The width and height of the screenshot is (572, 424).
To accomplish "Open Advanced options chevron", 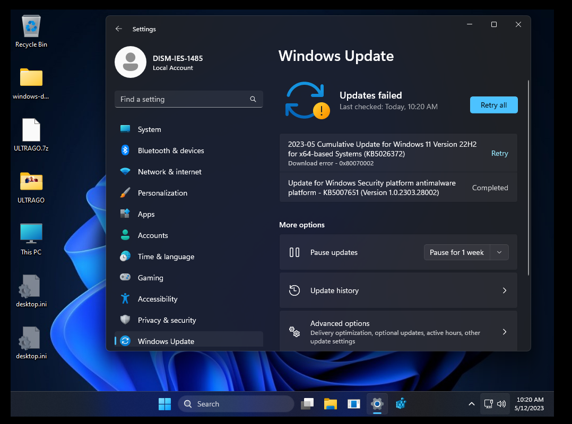I will 505,332.
